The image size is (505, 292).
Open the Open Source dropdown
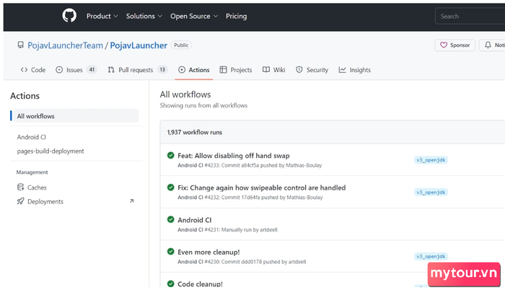point(194,16)
